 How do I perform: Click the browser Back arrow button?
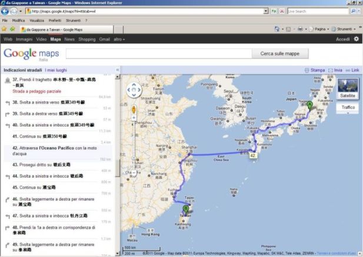(5, 11)
